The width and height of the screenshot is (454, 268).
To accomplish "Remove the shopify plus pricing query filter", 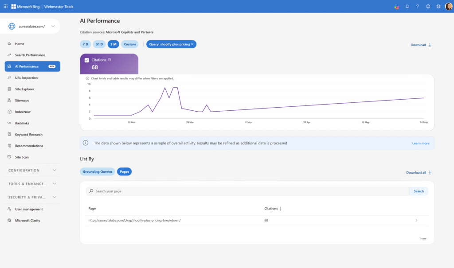I will pos(192,44).
